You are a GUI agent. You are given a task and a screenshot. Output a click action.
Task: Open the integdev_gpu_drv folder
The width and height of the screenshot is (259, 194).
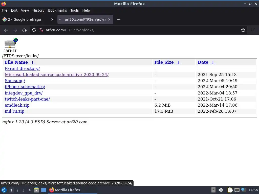tap(24, 93)
